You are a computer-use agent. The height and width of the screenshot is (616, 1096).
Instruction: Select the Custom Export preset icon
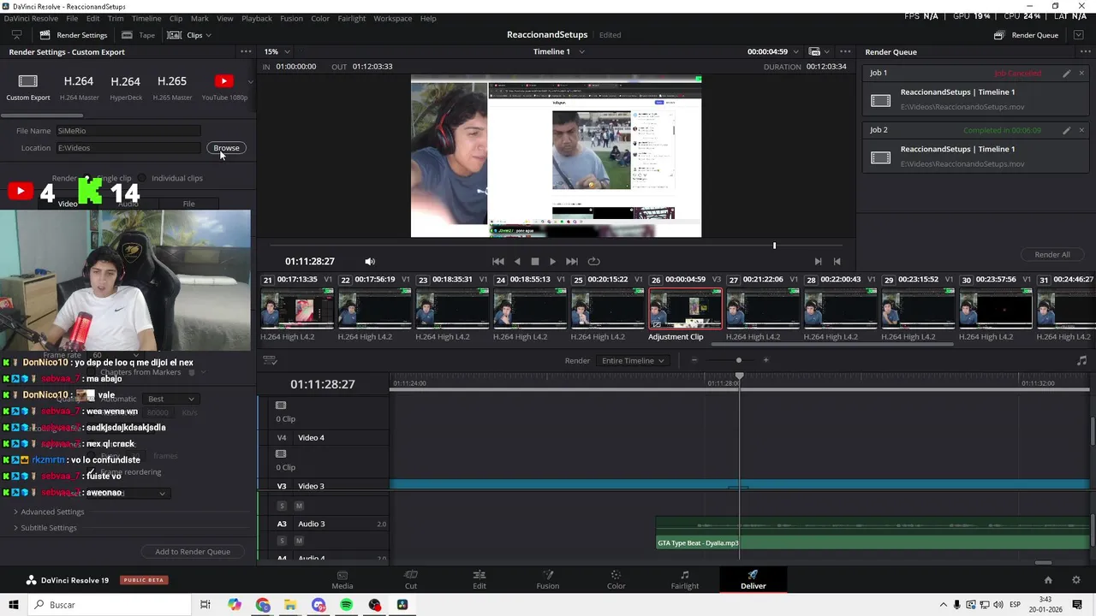click(x=28, y=86)
